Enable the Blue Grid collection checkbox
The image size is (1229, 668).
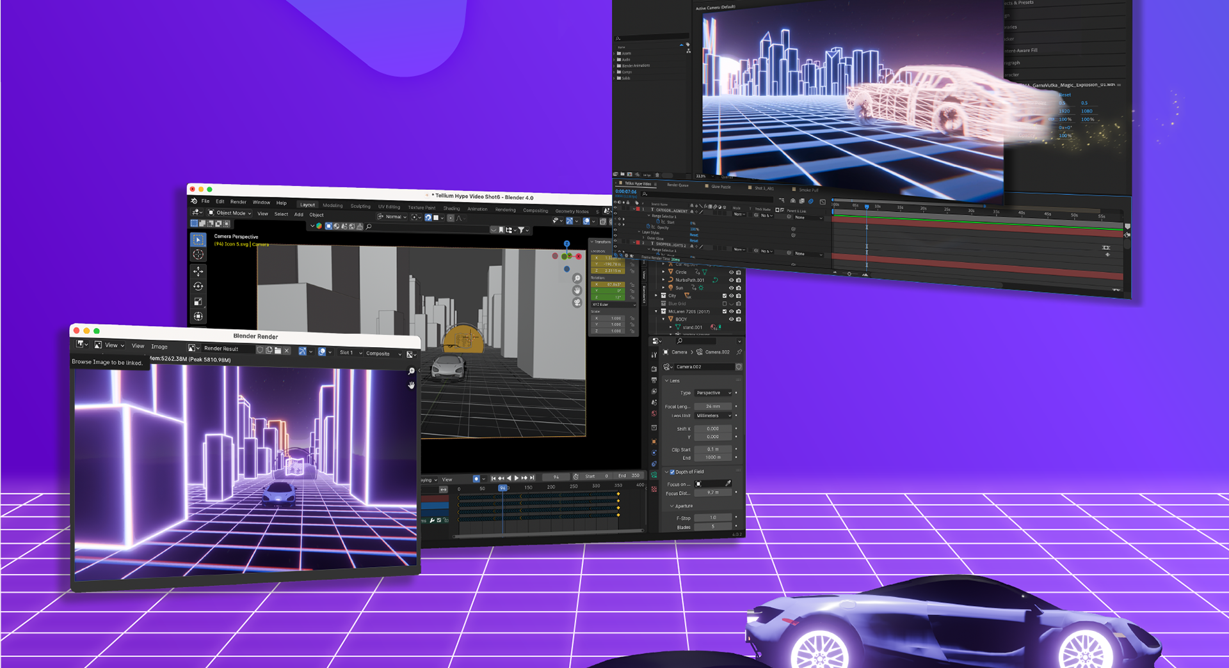(x=725, y=304)
